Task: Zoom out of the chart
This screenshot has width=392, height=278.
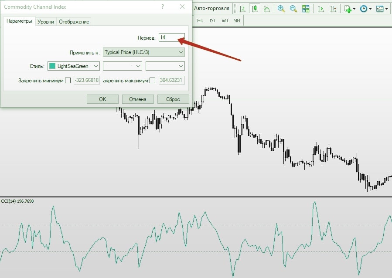Action: pyautogui.click(x=293, y=9)
